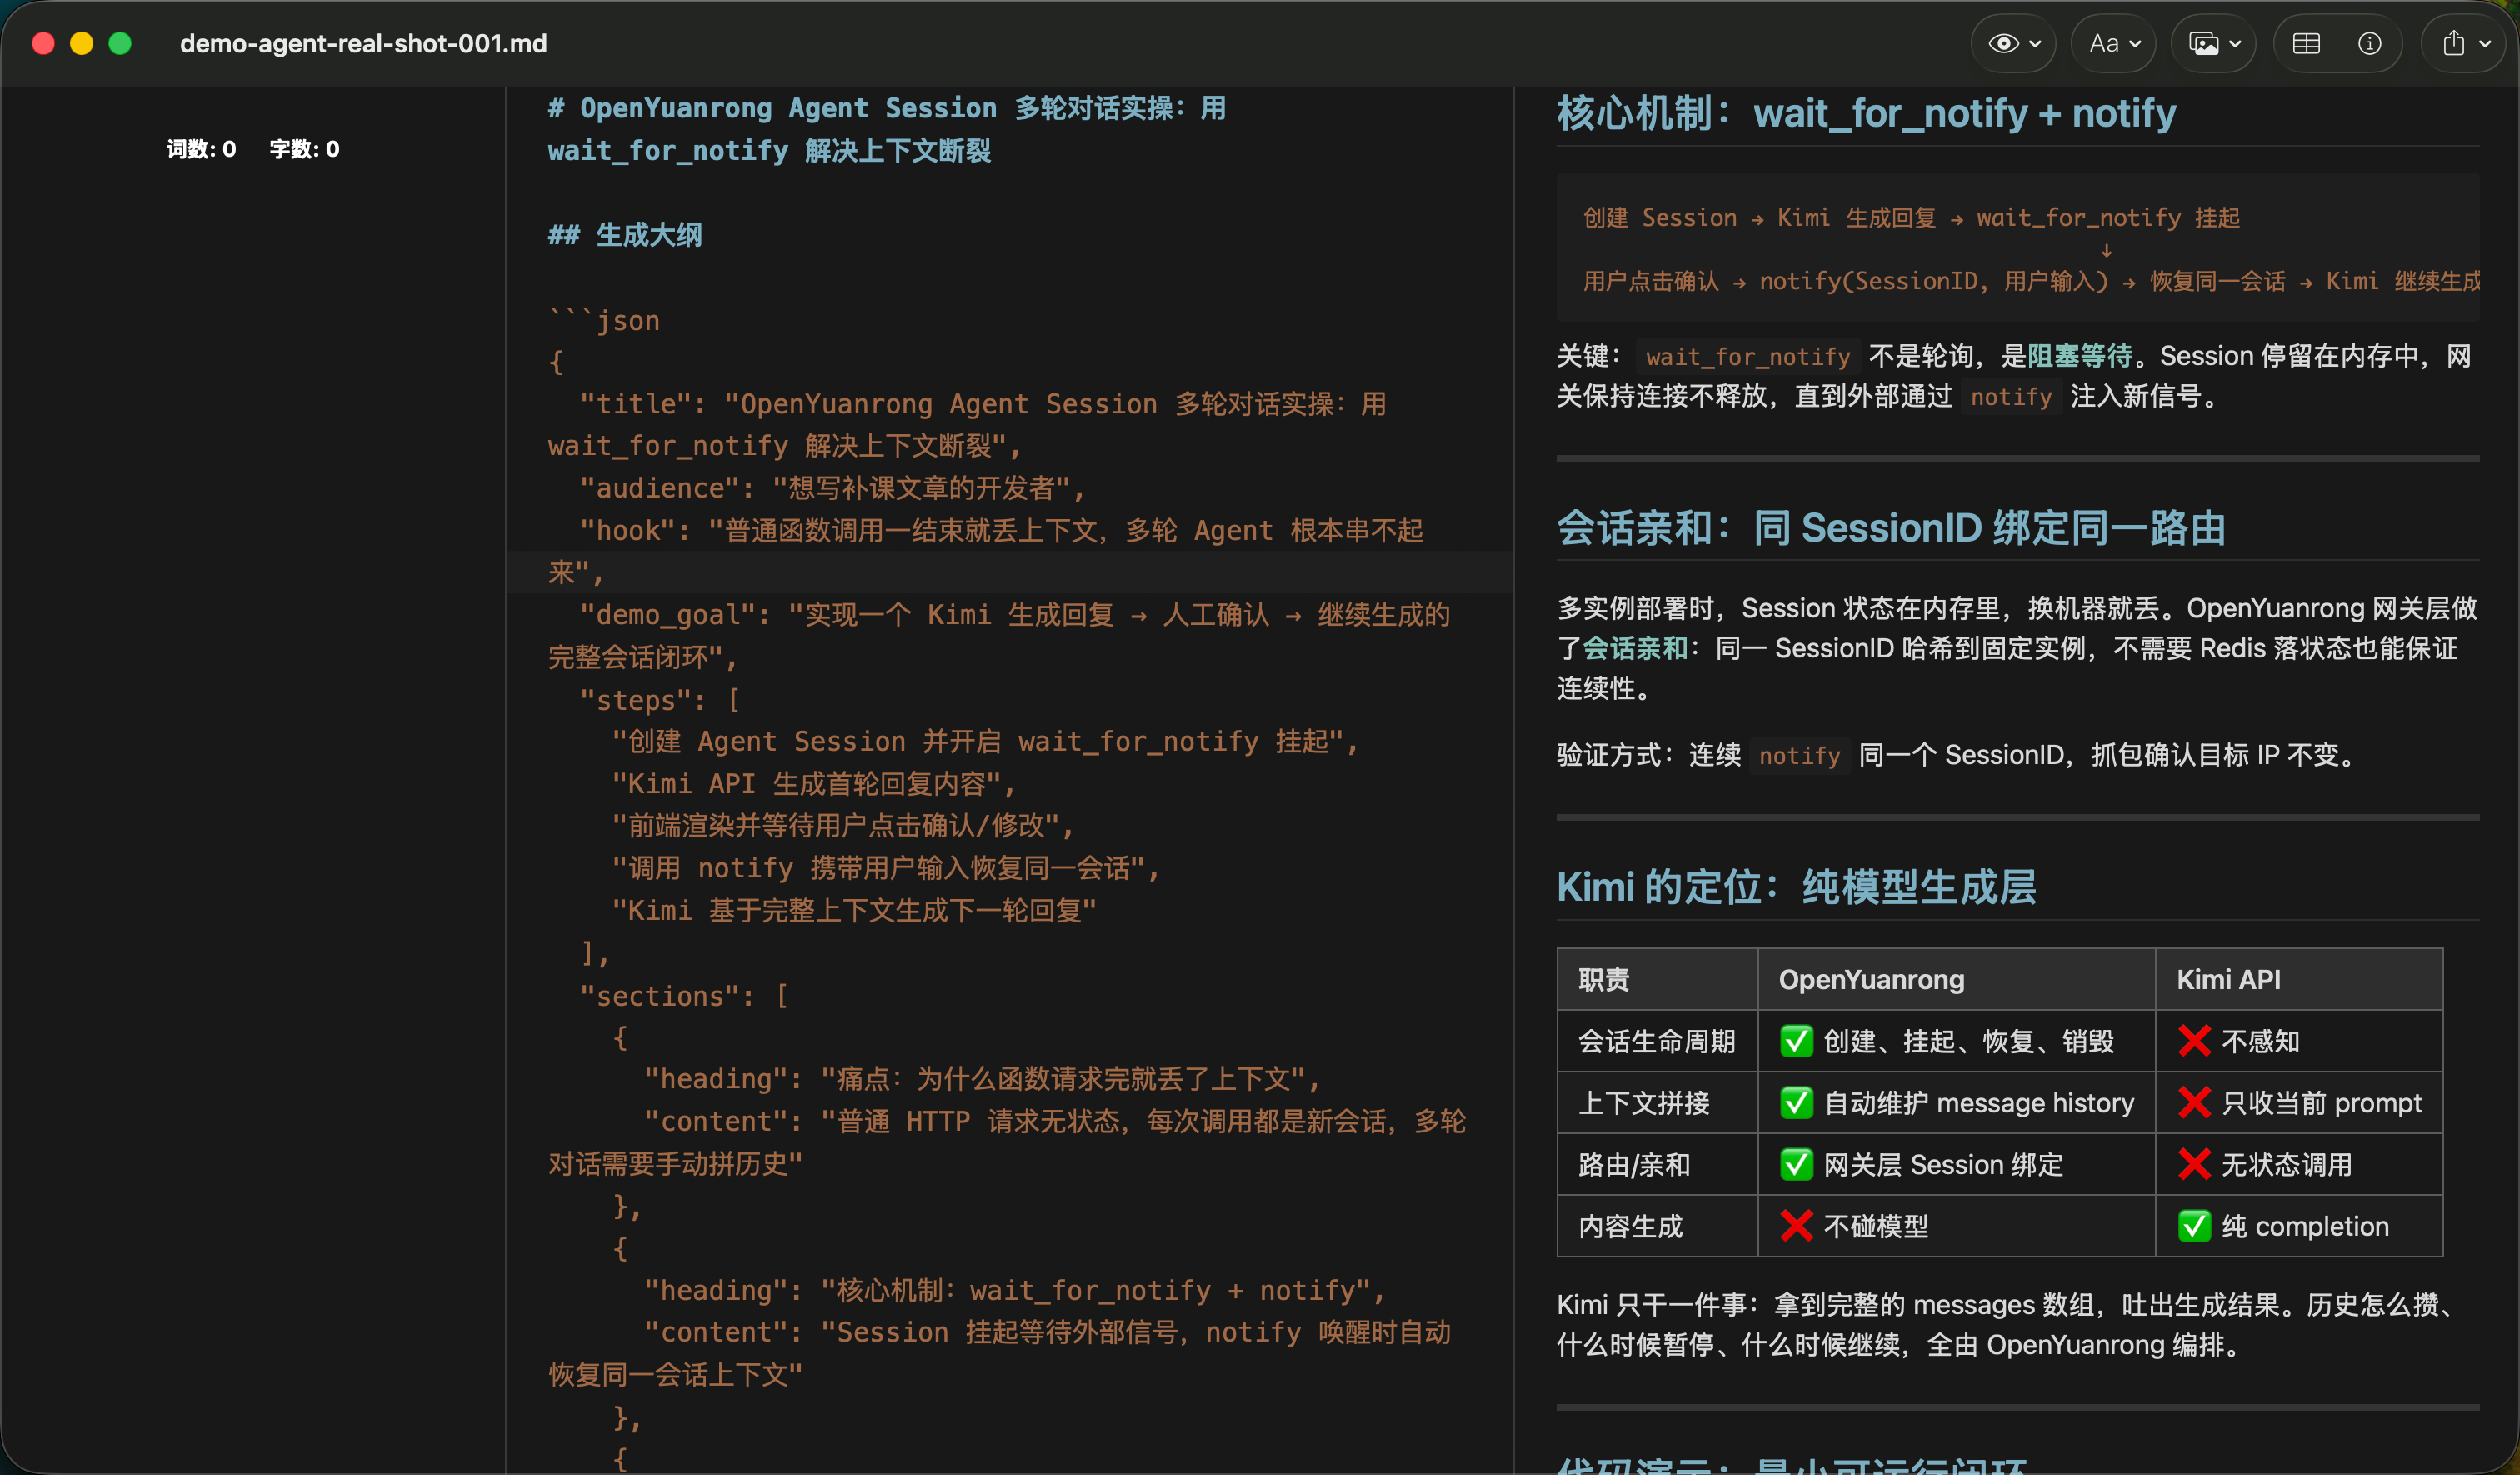
Task: Open the Aa font style dropdown
Action: (2113, 44)
